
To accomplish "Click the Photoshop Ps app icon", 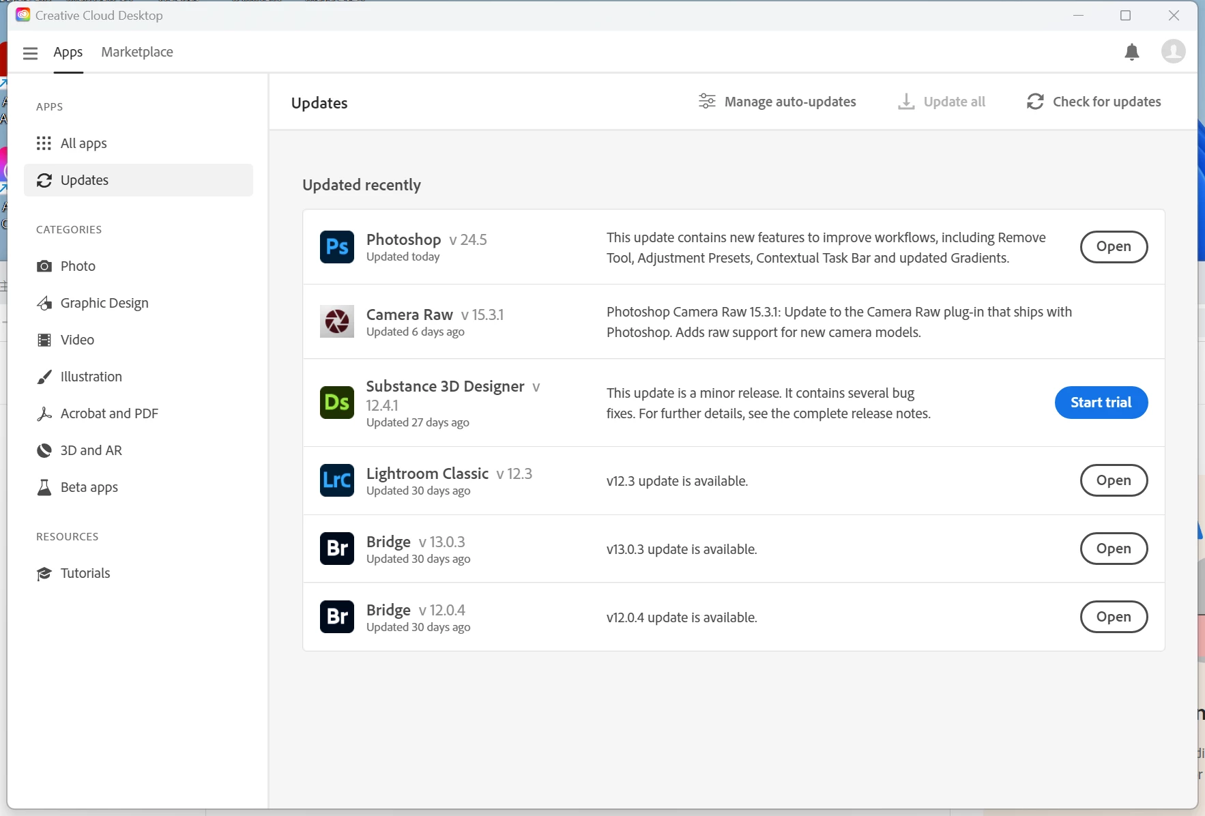I will point(337,246).
